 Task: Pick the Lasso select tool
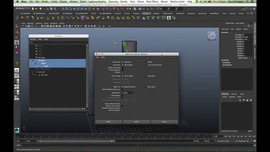pyautogui.click(x=17, y=32)
